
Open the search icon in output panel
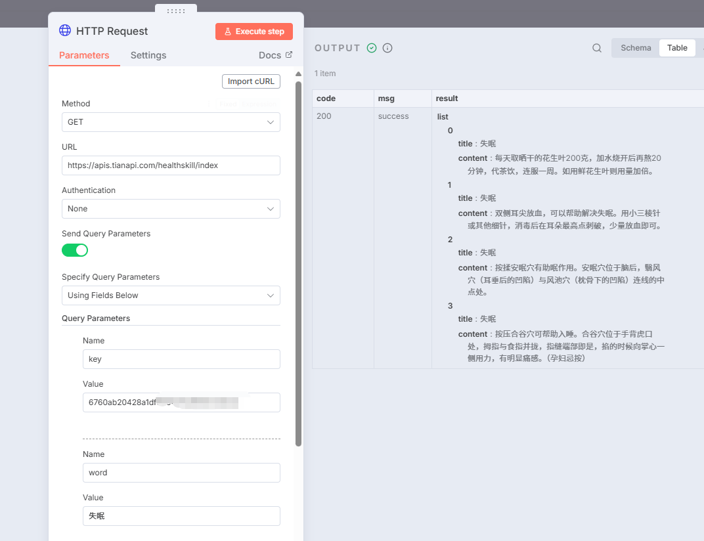coord(597,48)
